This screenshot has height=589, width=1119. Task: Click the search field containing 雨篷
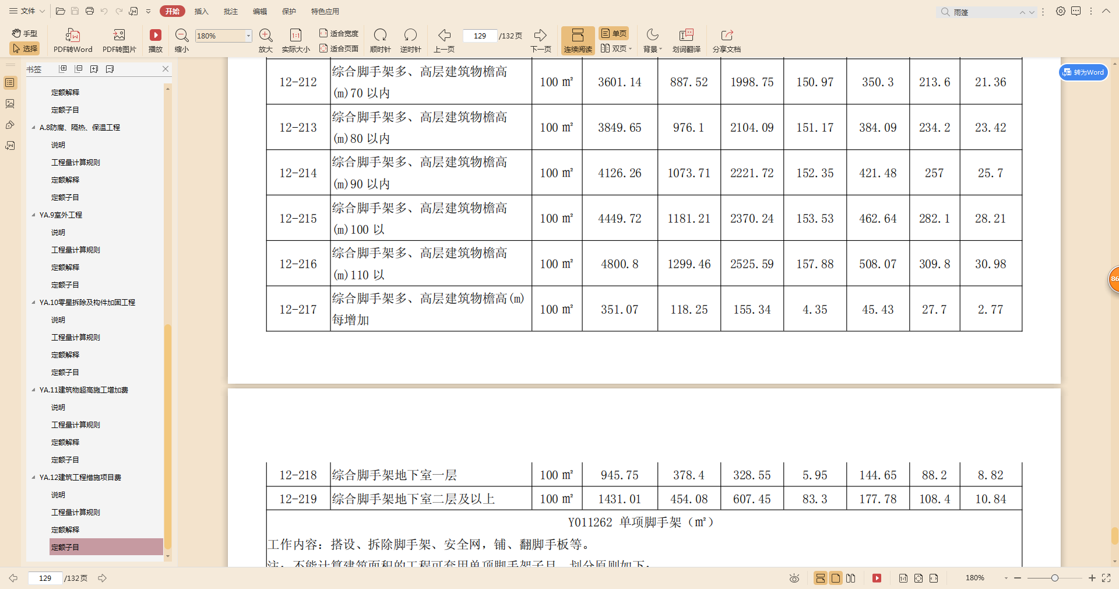click(985, 12)
